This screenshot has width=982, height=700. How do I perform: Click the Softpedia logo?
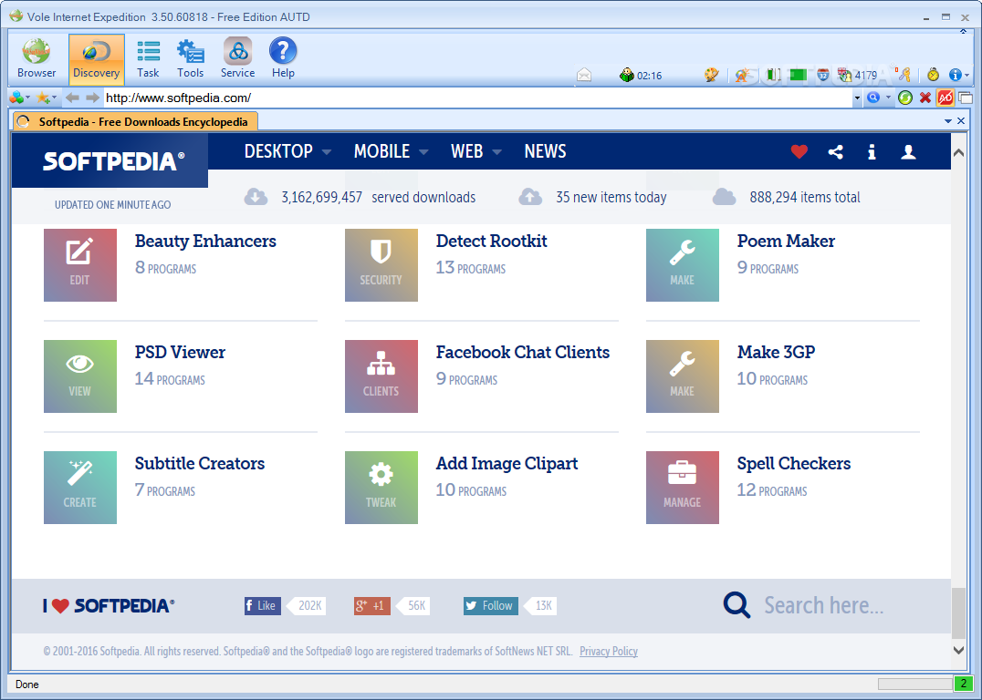(113, 161)
